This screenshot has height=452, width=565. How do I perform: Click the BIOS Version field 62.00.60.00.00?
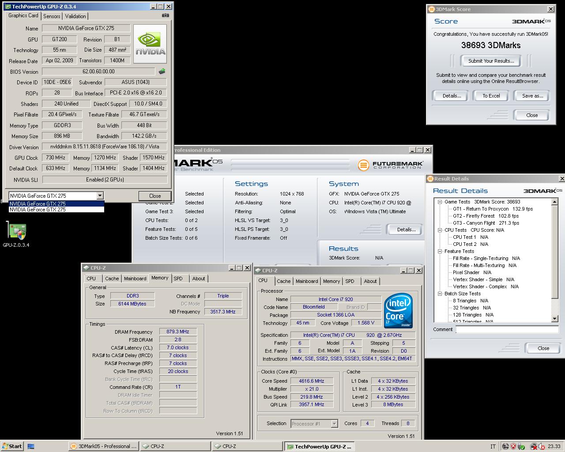pyautogui.click(x=98, y=72)
